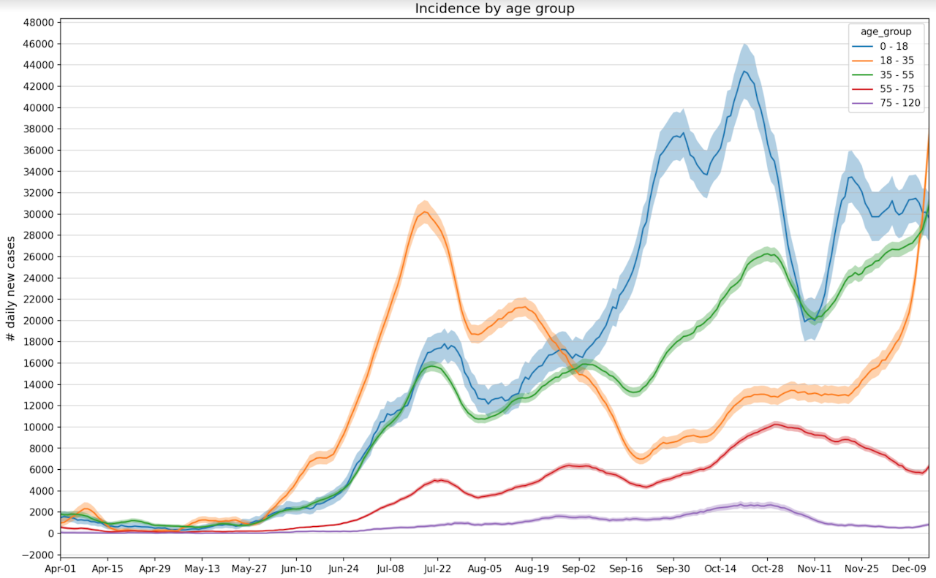The height and width of the screenshot is (578, 936).
Task: Click the 'Jul-22' x-axis tick label
Action: 437,568
